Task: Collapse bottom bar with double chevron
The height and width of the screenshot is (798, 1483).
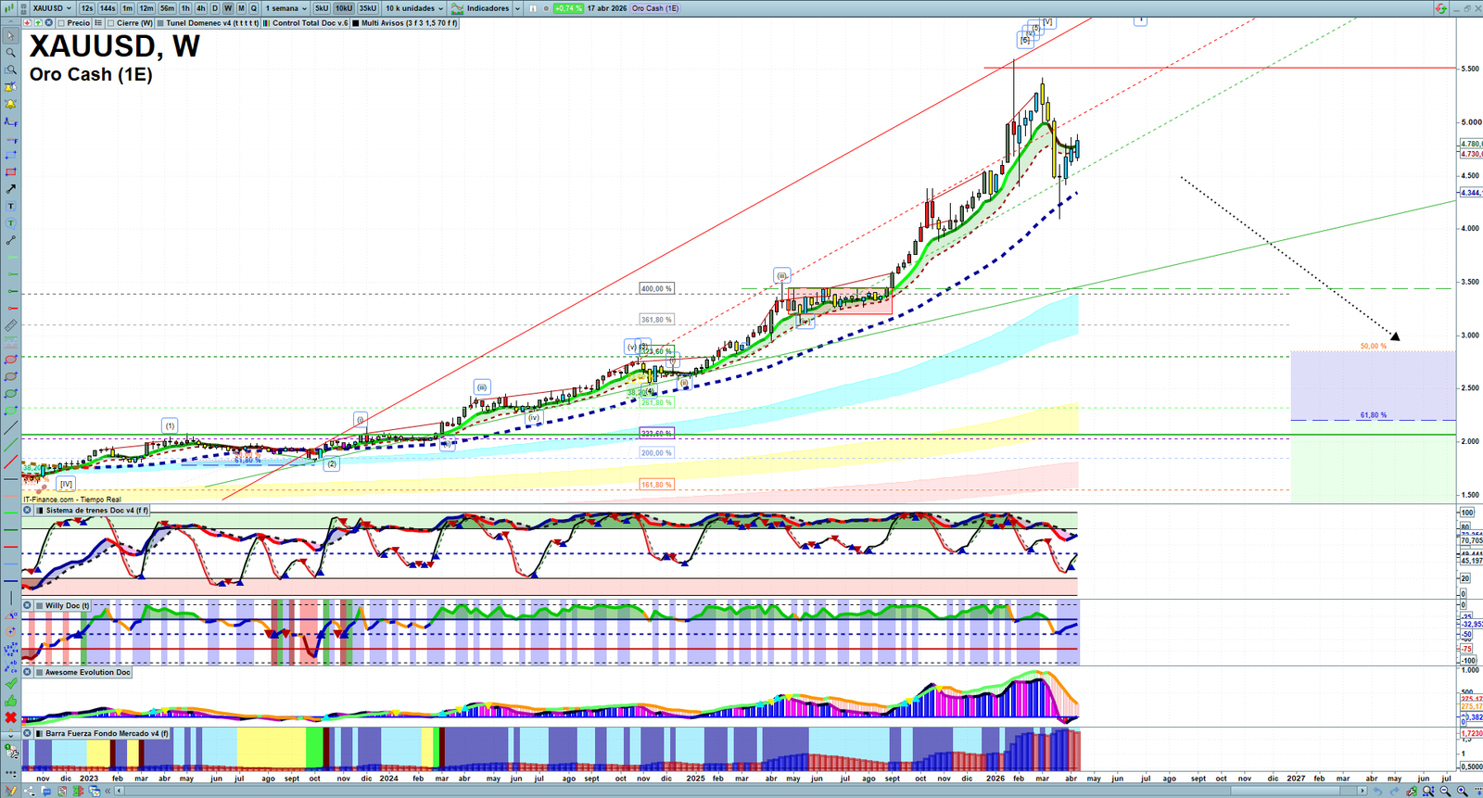Action: 108,791
